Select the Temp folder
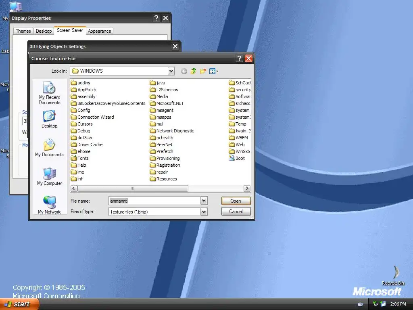 pyautogui.click(x=238, y=124)
